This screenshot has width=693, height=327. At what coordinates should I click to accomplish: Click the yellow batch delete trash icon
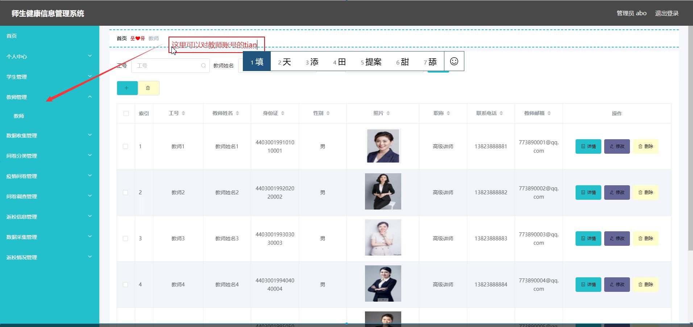[148, 88]
